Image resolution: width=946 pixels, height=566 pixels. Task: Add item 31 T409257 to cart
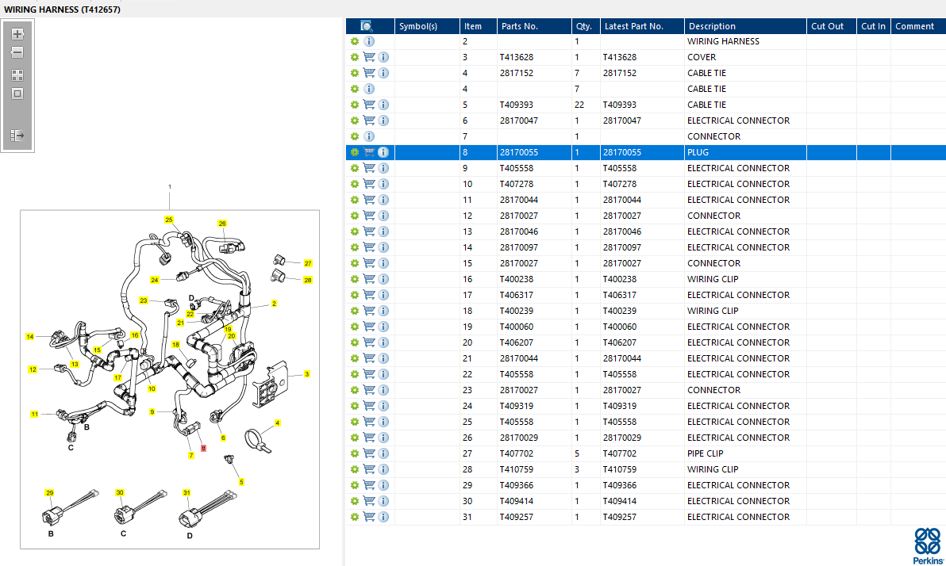(368, 517)
